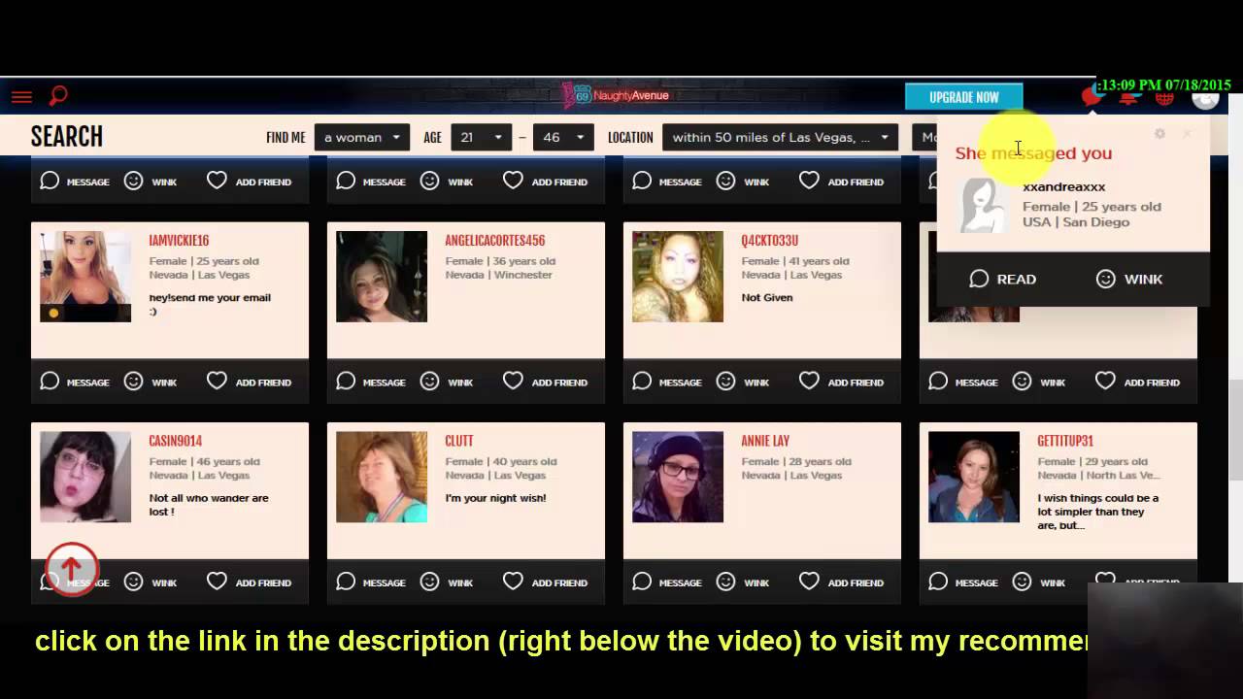Open CLUTT profile name
Image resolution: width=1243 pixels, height=699 pixels.
pyautogui.click(x=459, y=441)
